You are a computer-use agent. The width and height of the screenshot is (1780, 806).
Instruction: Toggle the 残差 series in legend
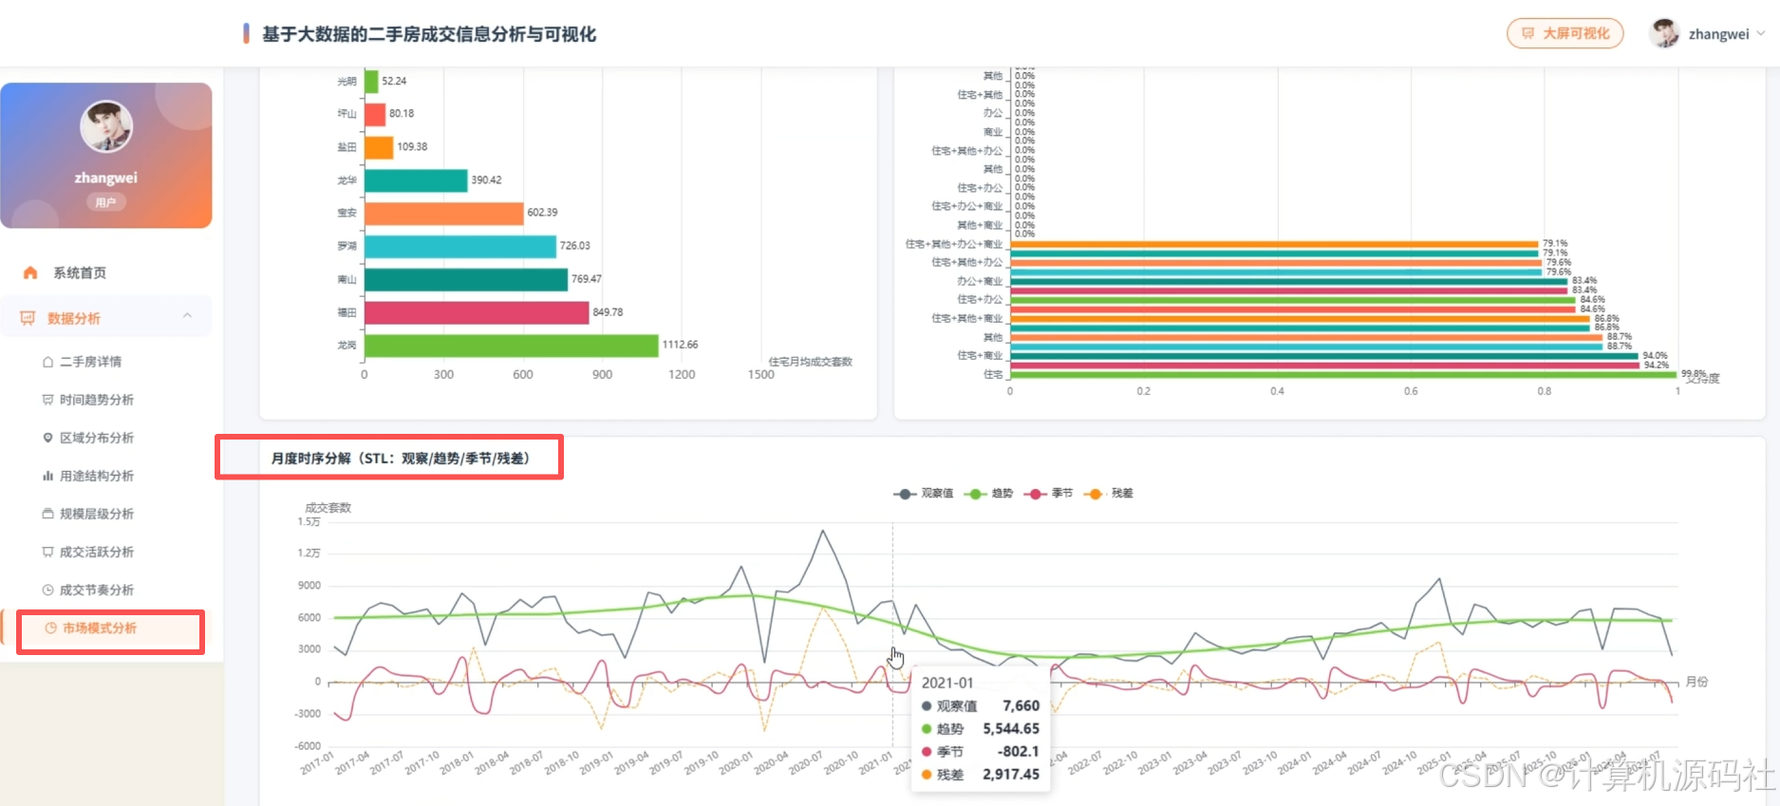tap(1108, 494)
